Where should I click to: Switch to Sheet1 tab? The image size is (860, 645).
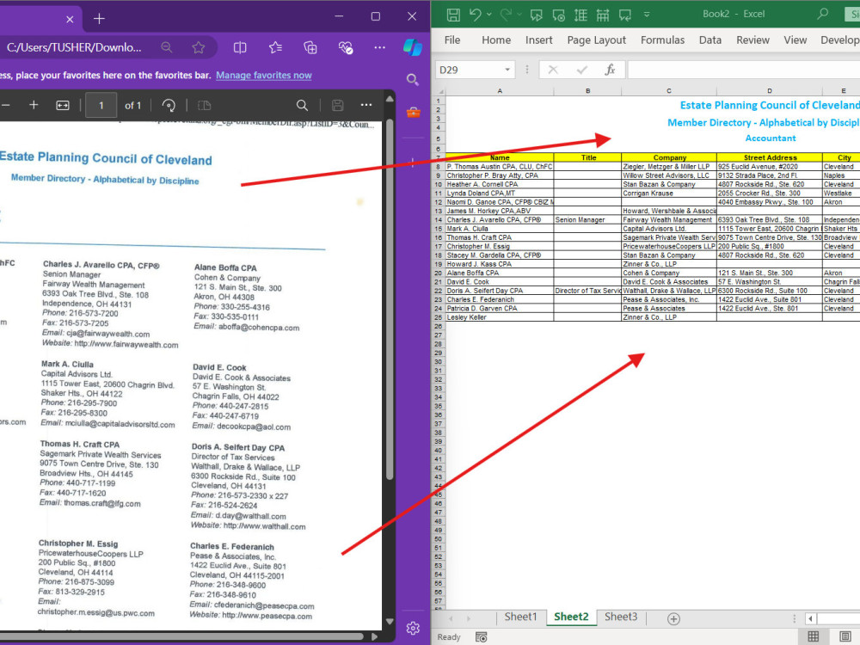(520, 617)
